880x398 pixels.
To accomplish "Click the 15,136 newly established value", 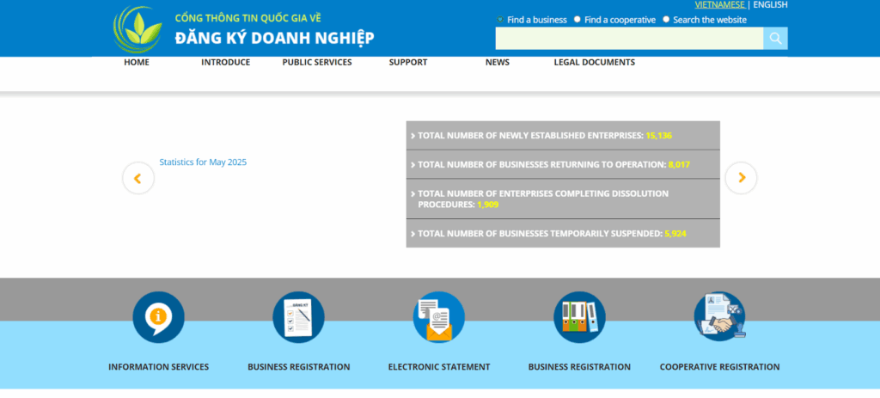I will point(659,135).
